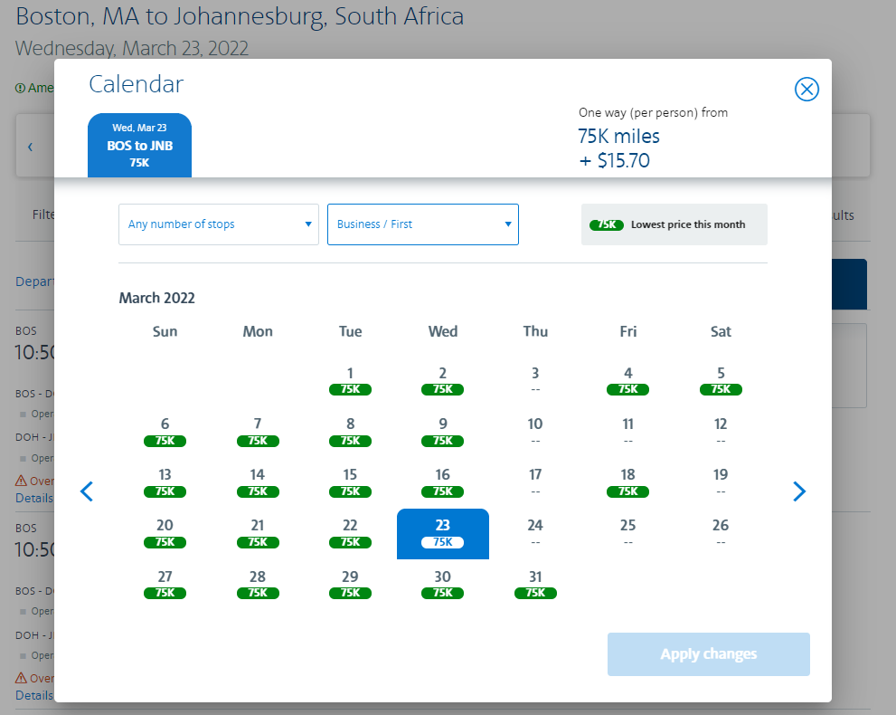Click the warning triangle above the first Details link
The image size is (896, 715).
click(x=24, y=480)
